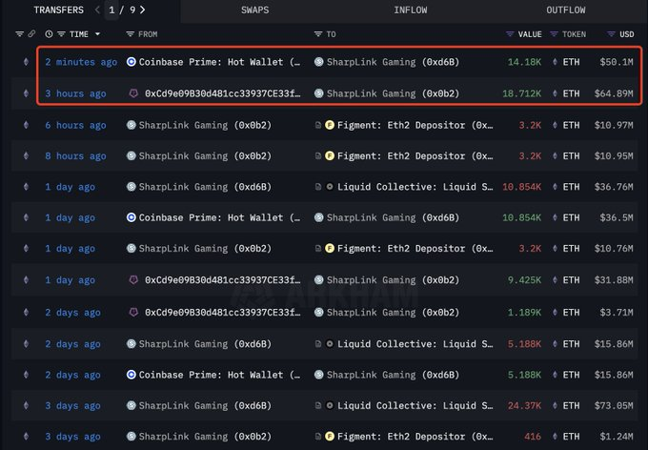
Task: Click the $3.71M USD amount
Action: point(617,313)
